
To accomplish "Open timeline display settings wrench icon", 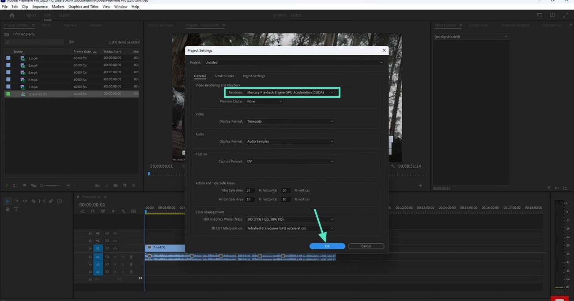I will coord(123,211).
